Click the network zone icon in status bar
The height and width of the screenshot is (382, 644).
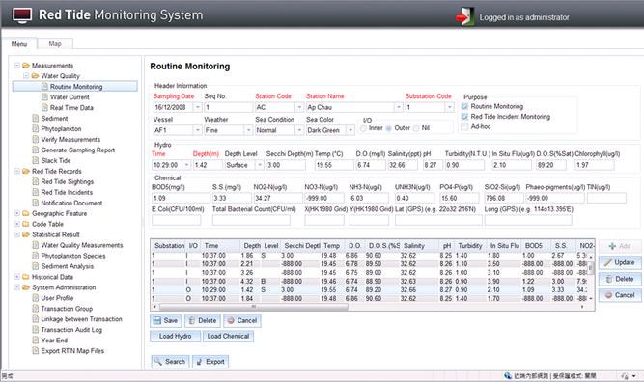[x=508, y=376]
